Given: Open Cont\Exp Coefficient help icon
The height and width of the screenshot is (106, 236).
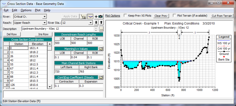Looking at the screenshot, I should click(x=100, y=77).
